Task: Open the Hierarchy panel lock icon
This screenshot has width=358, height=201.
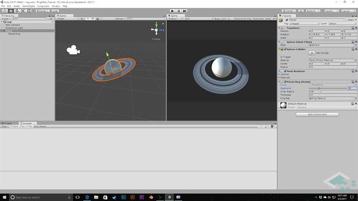Action: coord(50,16)
